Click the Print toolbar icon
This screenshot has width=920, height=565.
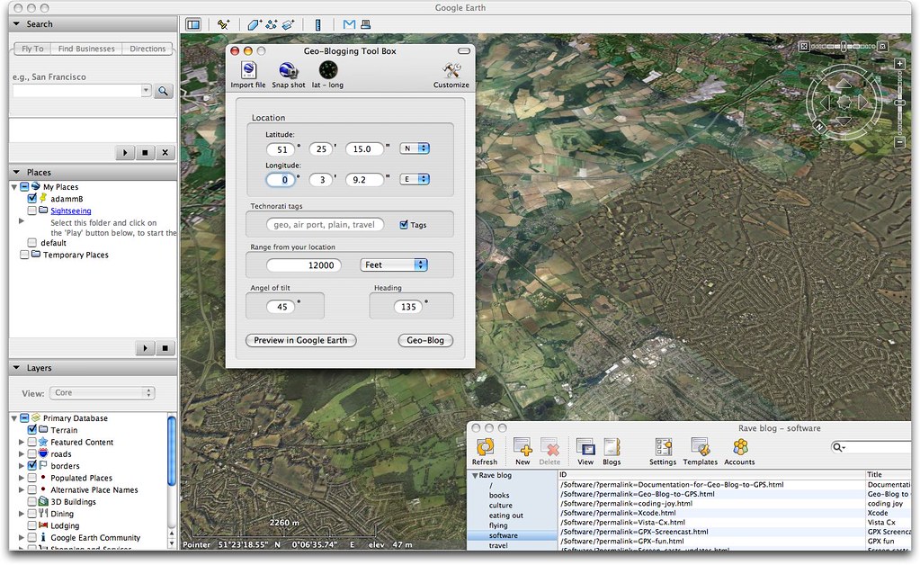point(365,24)
